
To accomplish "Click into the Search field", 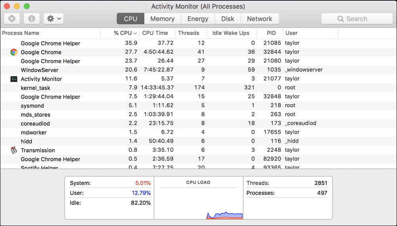I will 357,19.
